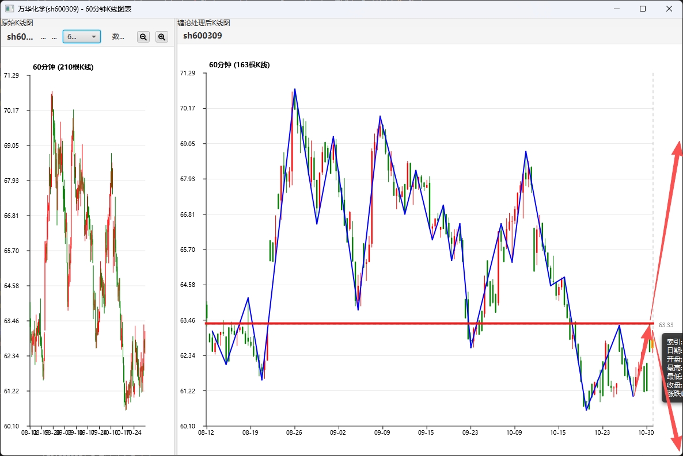Click the 10-23 date label on right chart
683x456 pixels.
tap(602, 432)
